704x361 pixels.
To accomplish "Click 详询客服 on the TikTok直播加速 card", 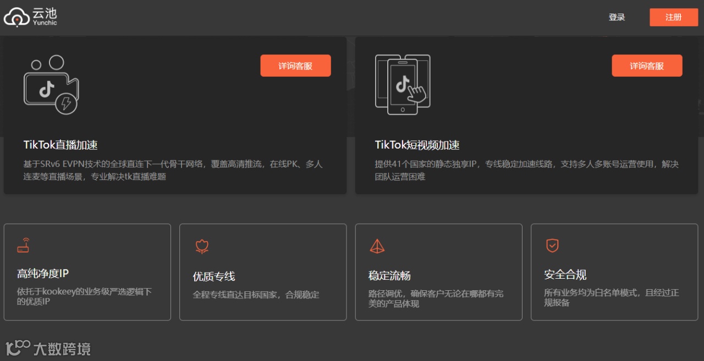I will [x=295, y=66].
